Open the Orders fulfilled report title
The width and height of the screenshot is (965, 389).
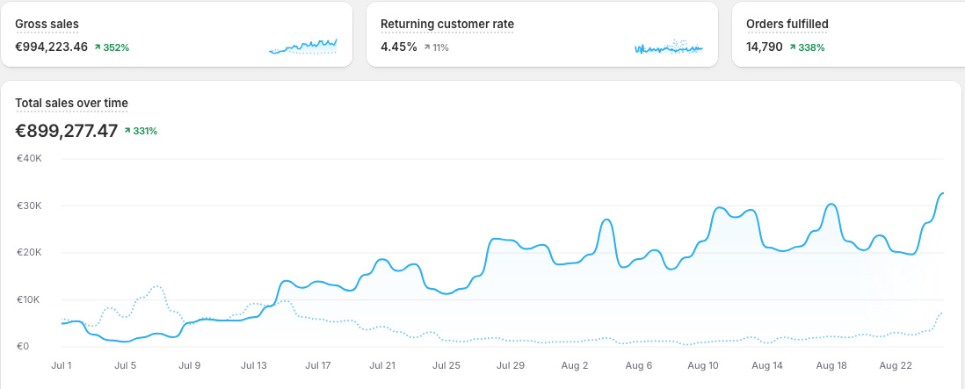click(787, 24)
